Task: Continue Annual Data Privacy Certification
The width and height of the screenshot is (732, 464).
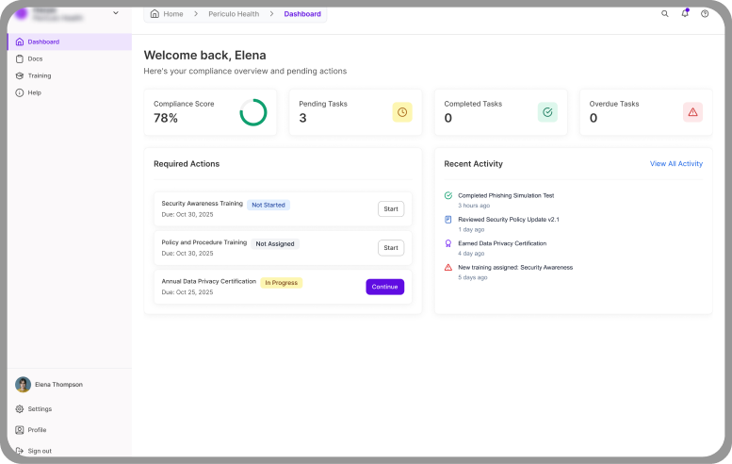Action: [384, 287]
